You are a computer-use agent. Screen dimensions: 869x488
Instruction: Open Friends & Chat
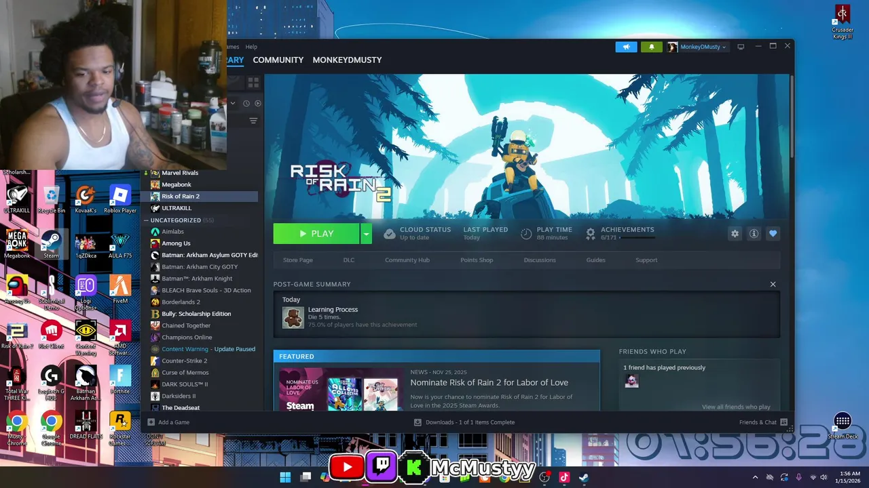coord(763,422)
